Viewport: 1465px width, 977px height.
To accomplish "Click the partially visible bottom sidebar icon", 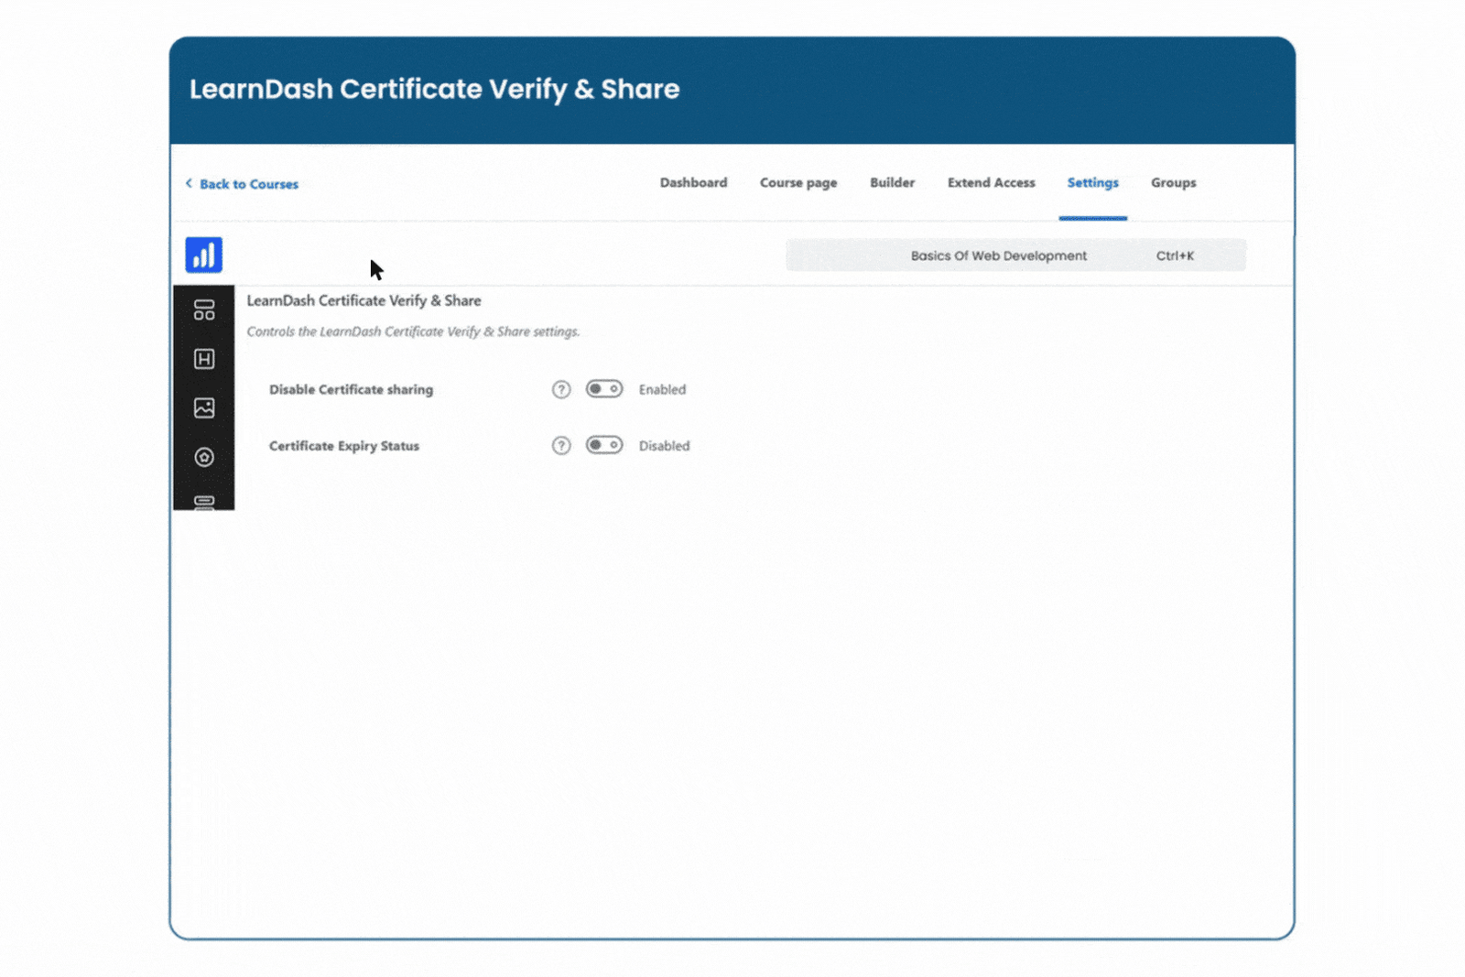I will (204, 503).
